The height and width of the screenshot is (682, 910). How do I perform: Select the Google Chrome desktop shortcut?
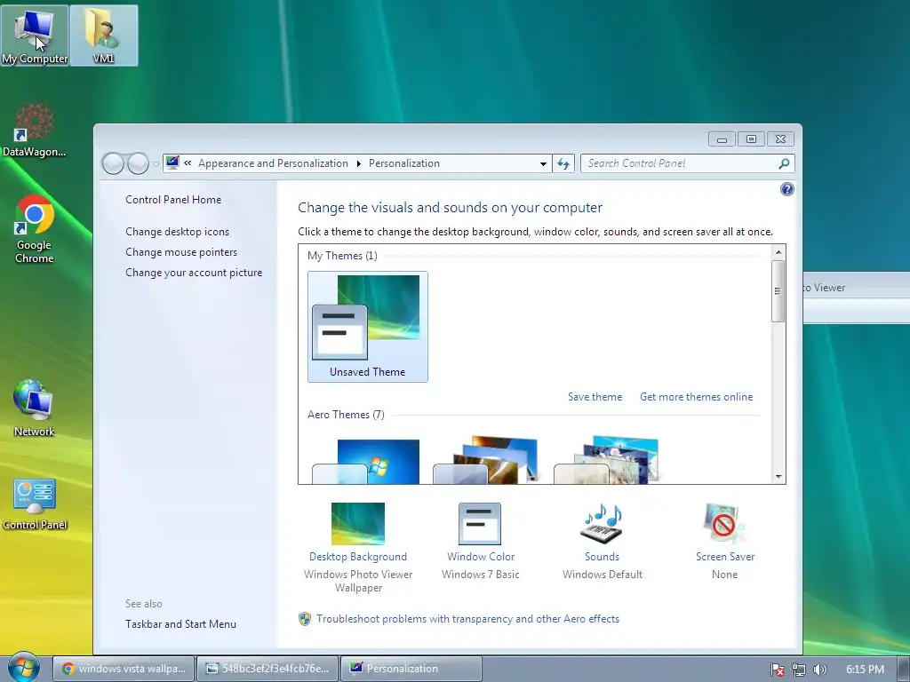[35, 229]
